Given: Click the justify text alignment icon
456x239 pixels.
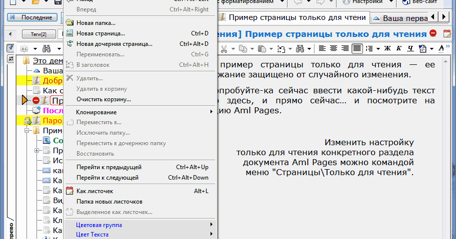Looking at the screenshot, I should pos(357,48).
